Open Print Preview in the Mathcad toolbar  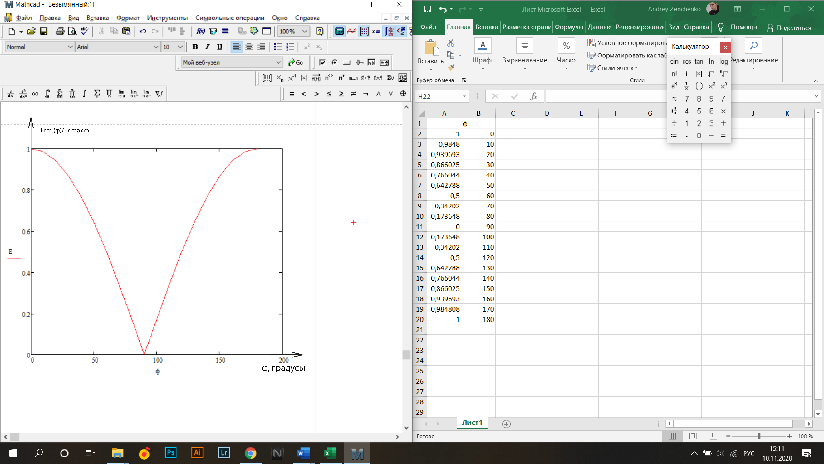click(x=72, y=31)
